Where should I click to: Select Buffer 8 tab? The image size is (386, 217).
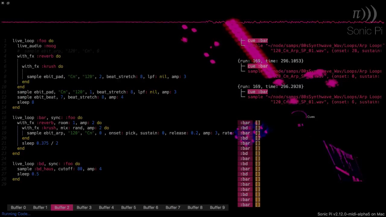pos(195,207)
